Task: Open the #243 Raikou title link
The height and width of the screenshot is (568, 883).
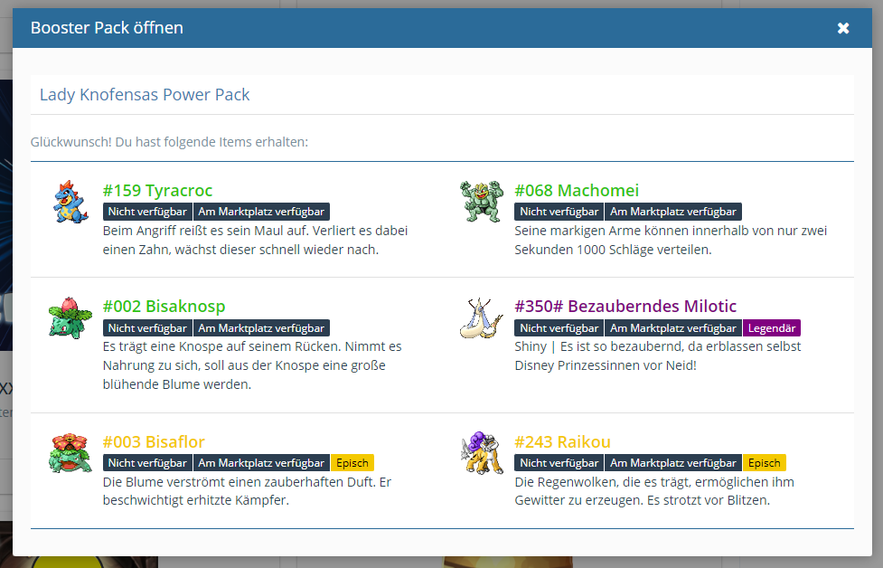Action: pos(562,442)
